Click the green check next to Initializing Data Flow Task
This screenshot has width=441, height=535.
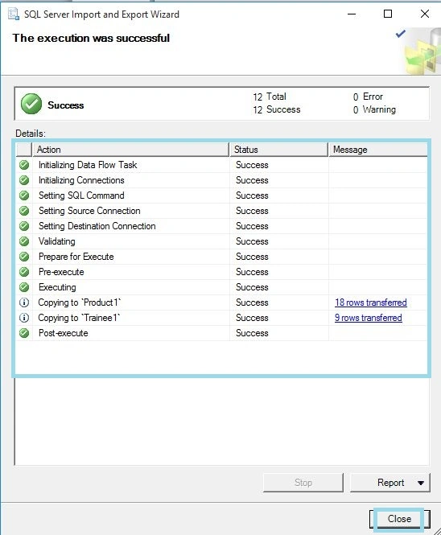[24, 165]
